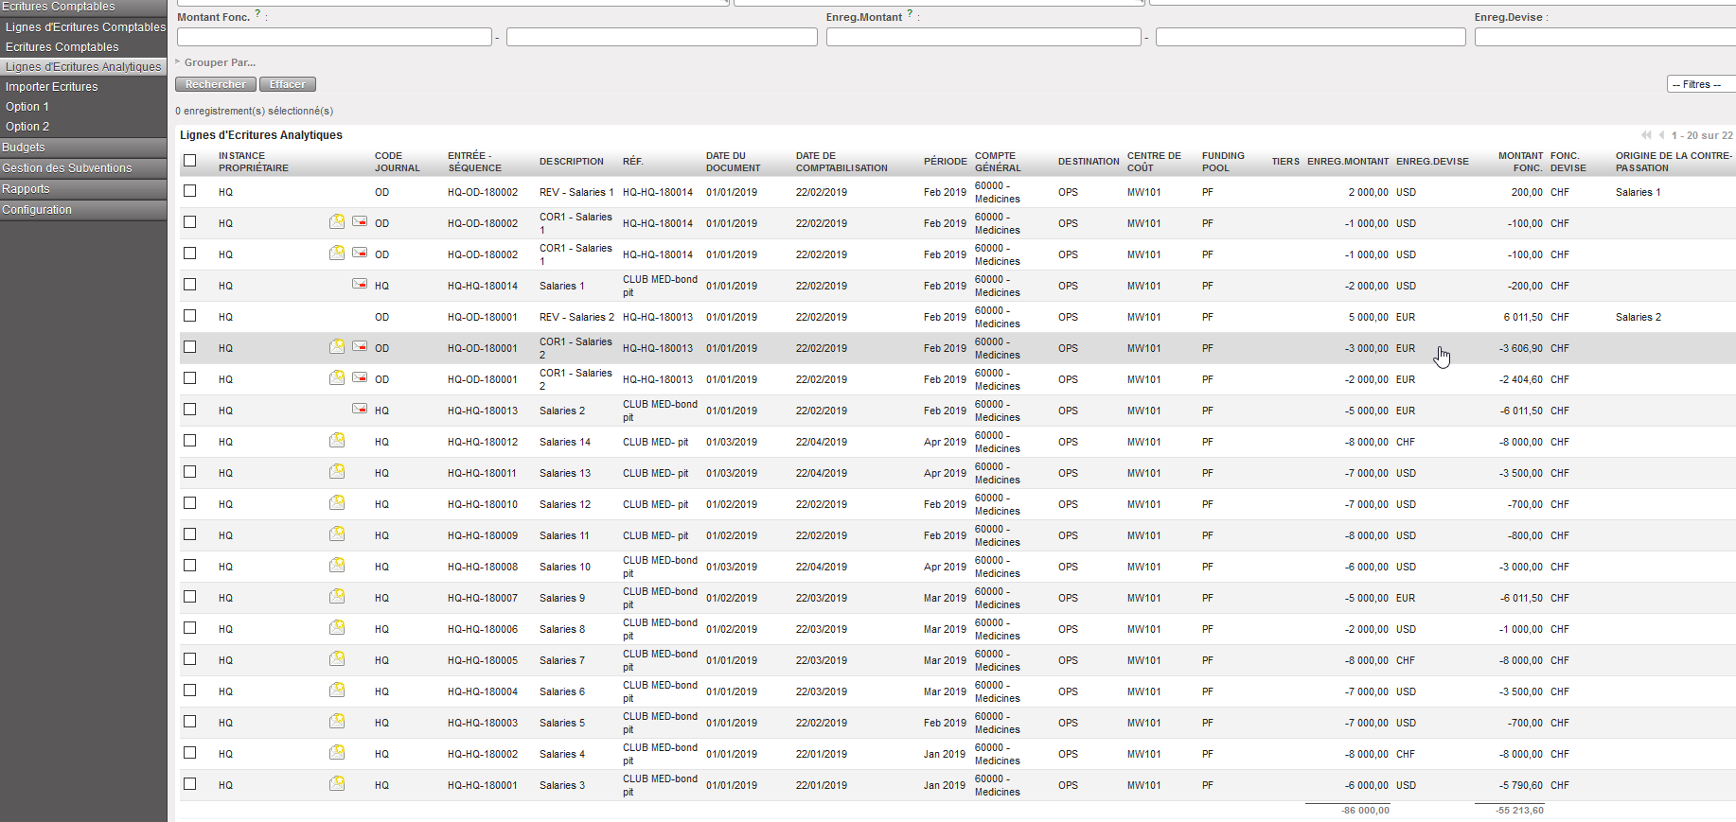This screenshot has width=1736, height=822.
Task: Check the box for the REV - Salaries 1 row
Action: 190,191
